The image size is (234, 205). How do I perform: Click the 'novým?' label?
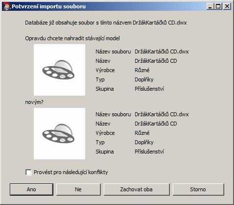pyautogui.click(x=34, y=102)
